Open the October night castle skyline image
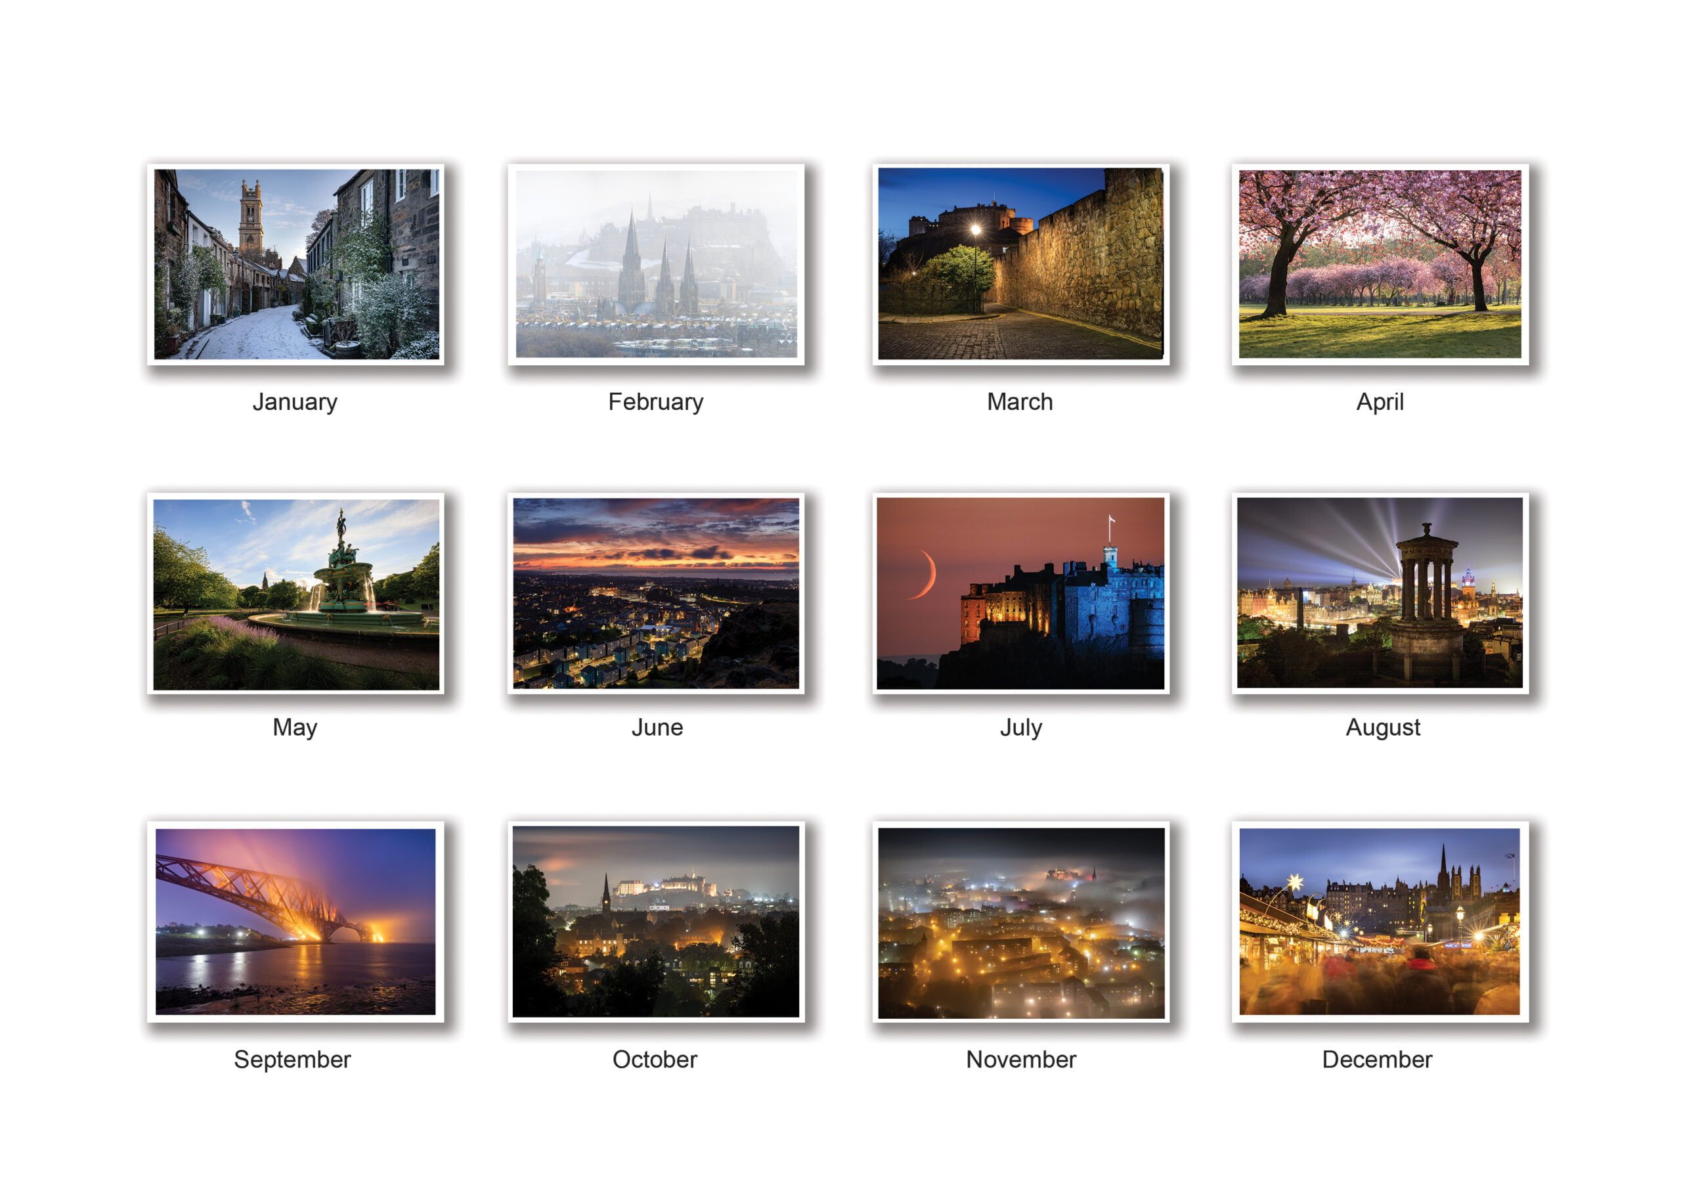The height and width of the screenshot is (1189, 1681). pyautogui.click(x=656, y=922)
